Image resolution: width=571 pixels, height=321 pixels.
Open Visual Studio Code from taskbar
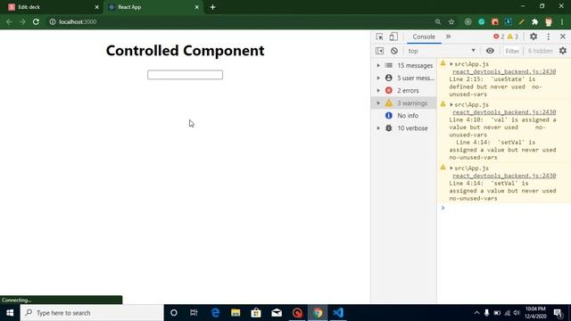(338, 313)
